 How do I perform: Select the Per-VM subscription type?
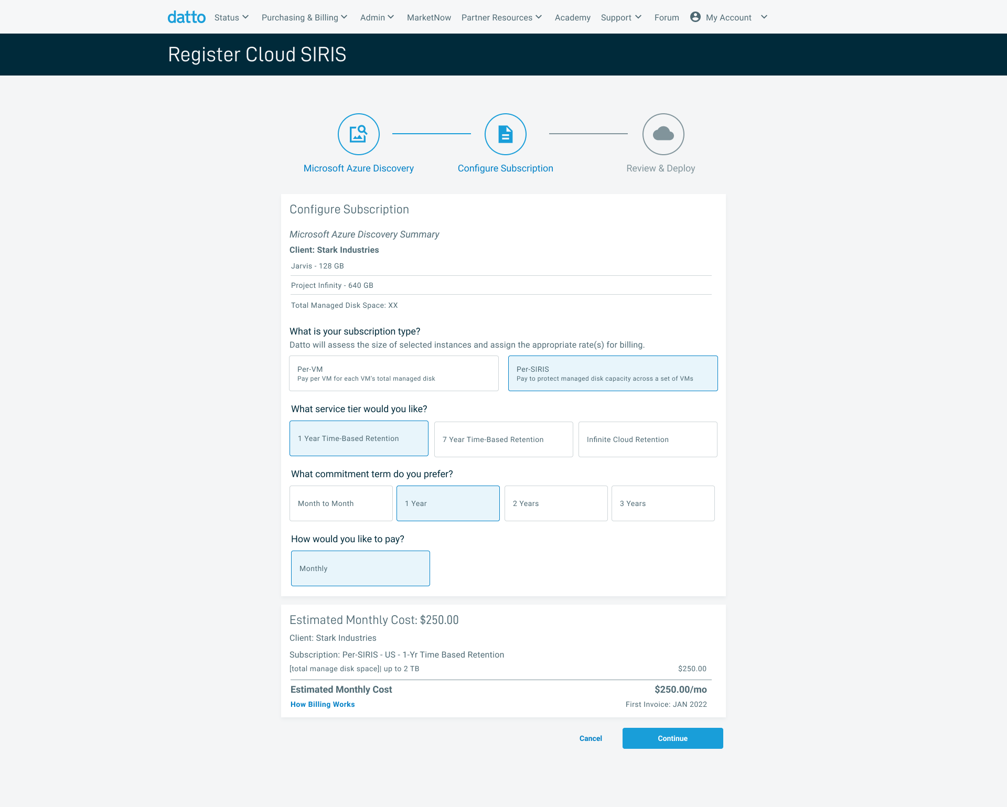[393, 373]
